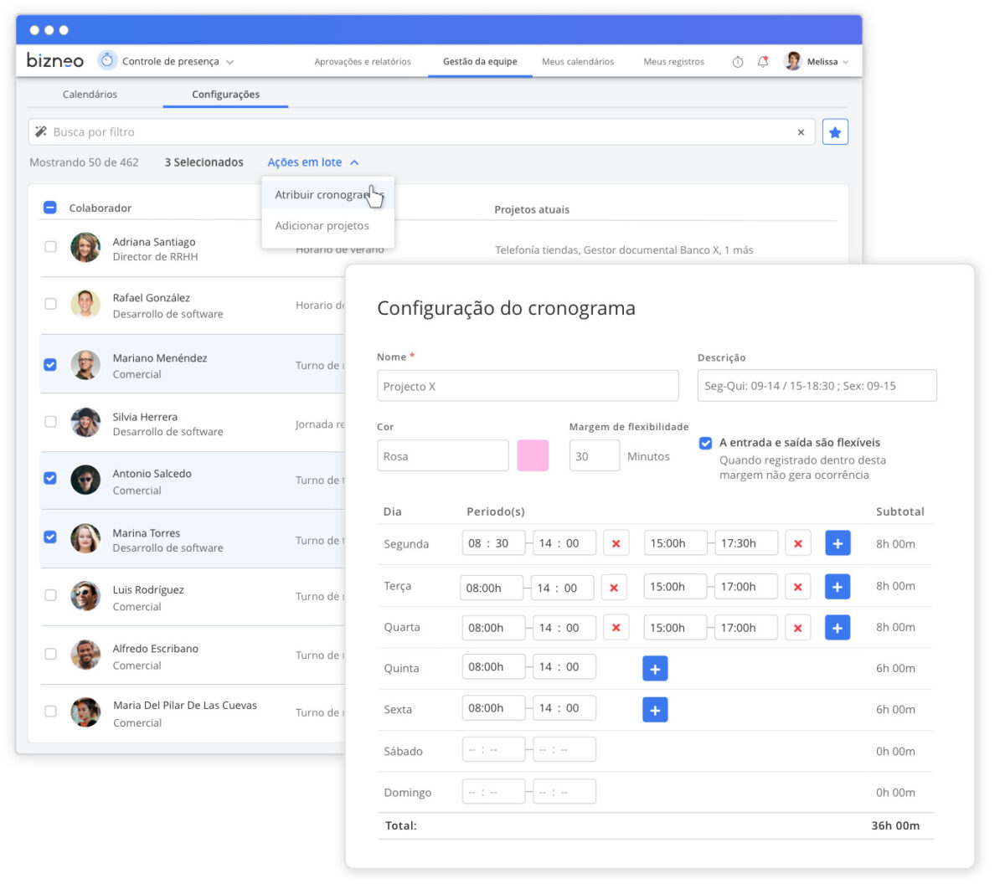Click the timer clock icon in header
1005x884 pixels.
point(737,62)
